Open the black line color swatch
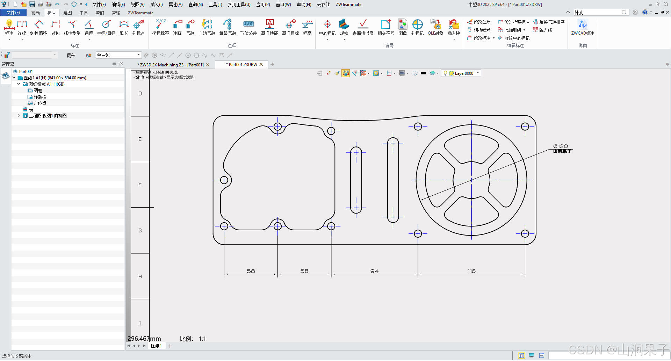Image resolution: width=671 pixels, height=361 pixels. pos(424,73)
